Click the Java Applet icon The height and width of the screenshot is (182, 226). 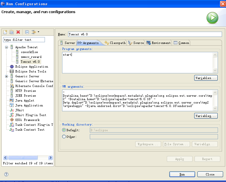tap(12, 100)
